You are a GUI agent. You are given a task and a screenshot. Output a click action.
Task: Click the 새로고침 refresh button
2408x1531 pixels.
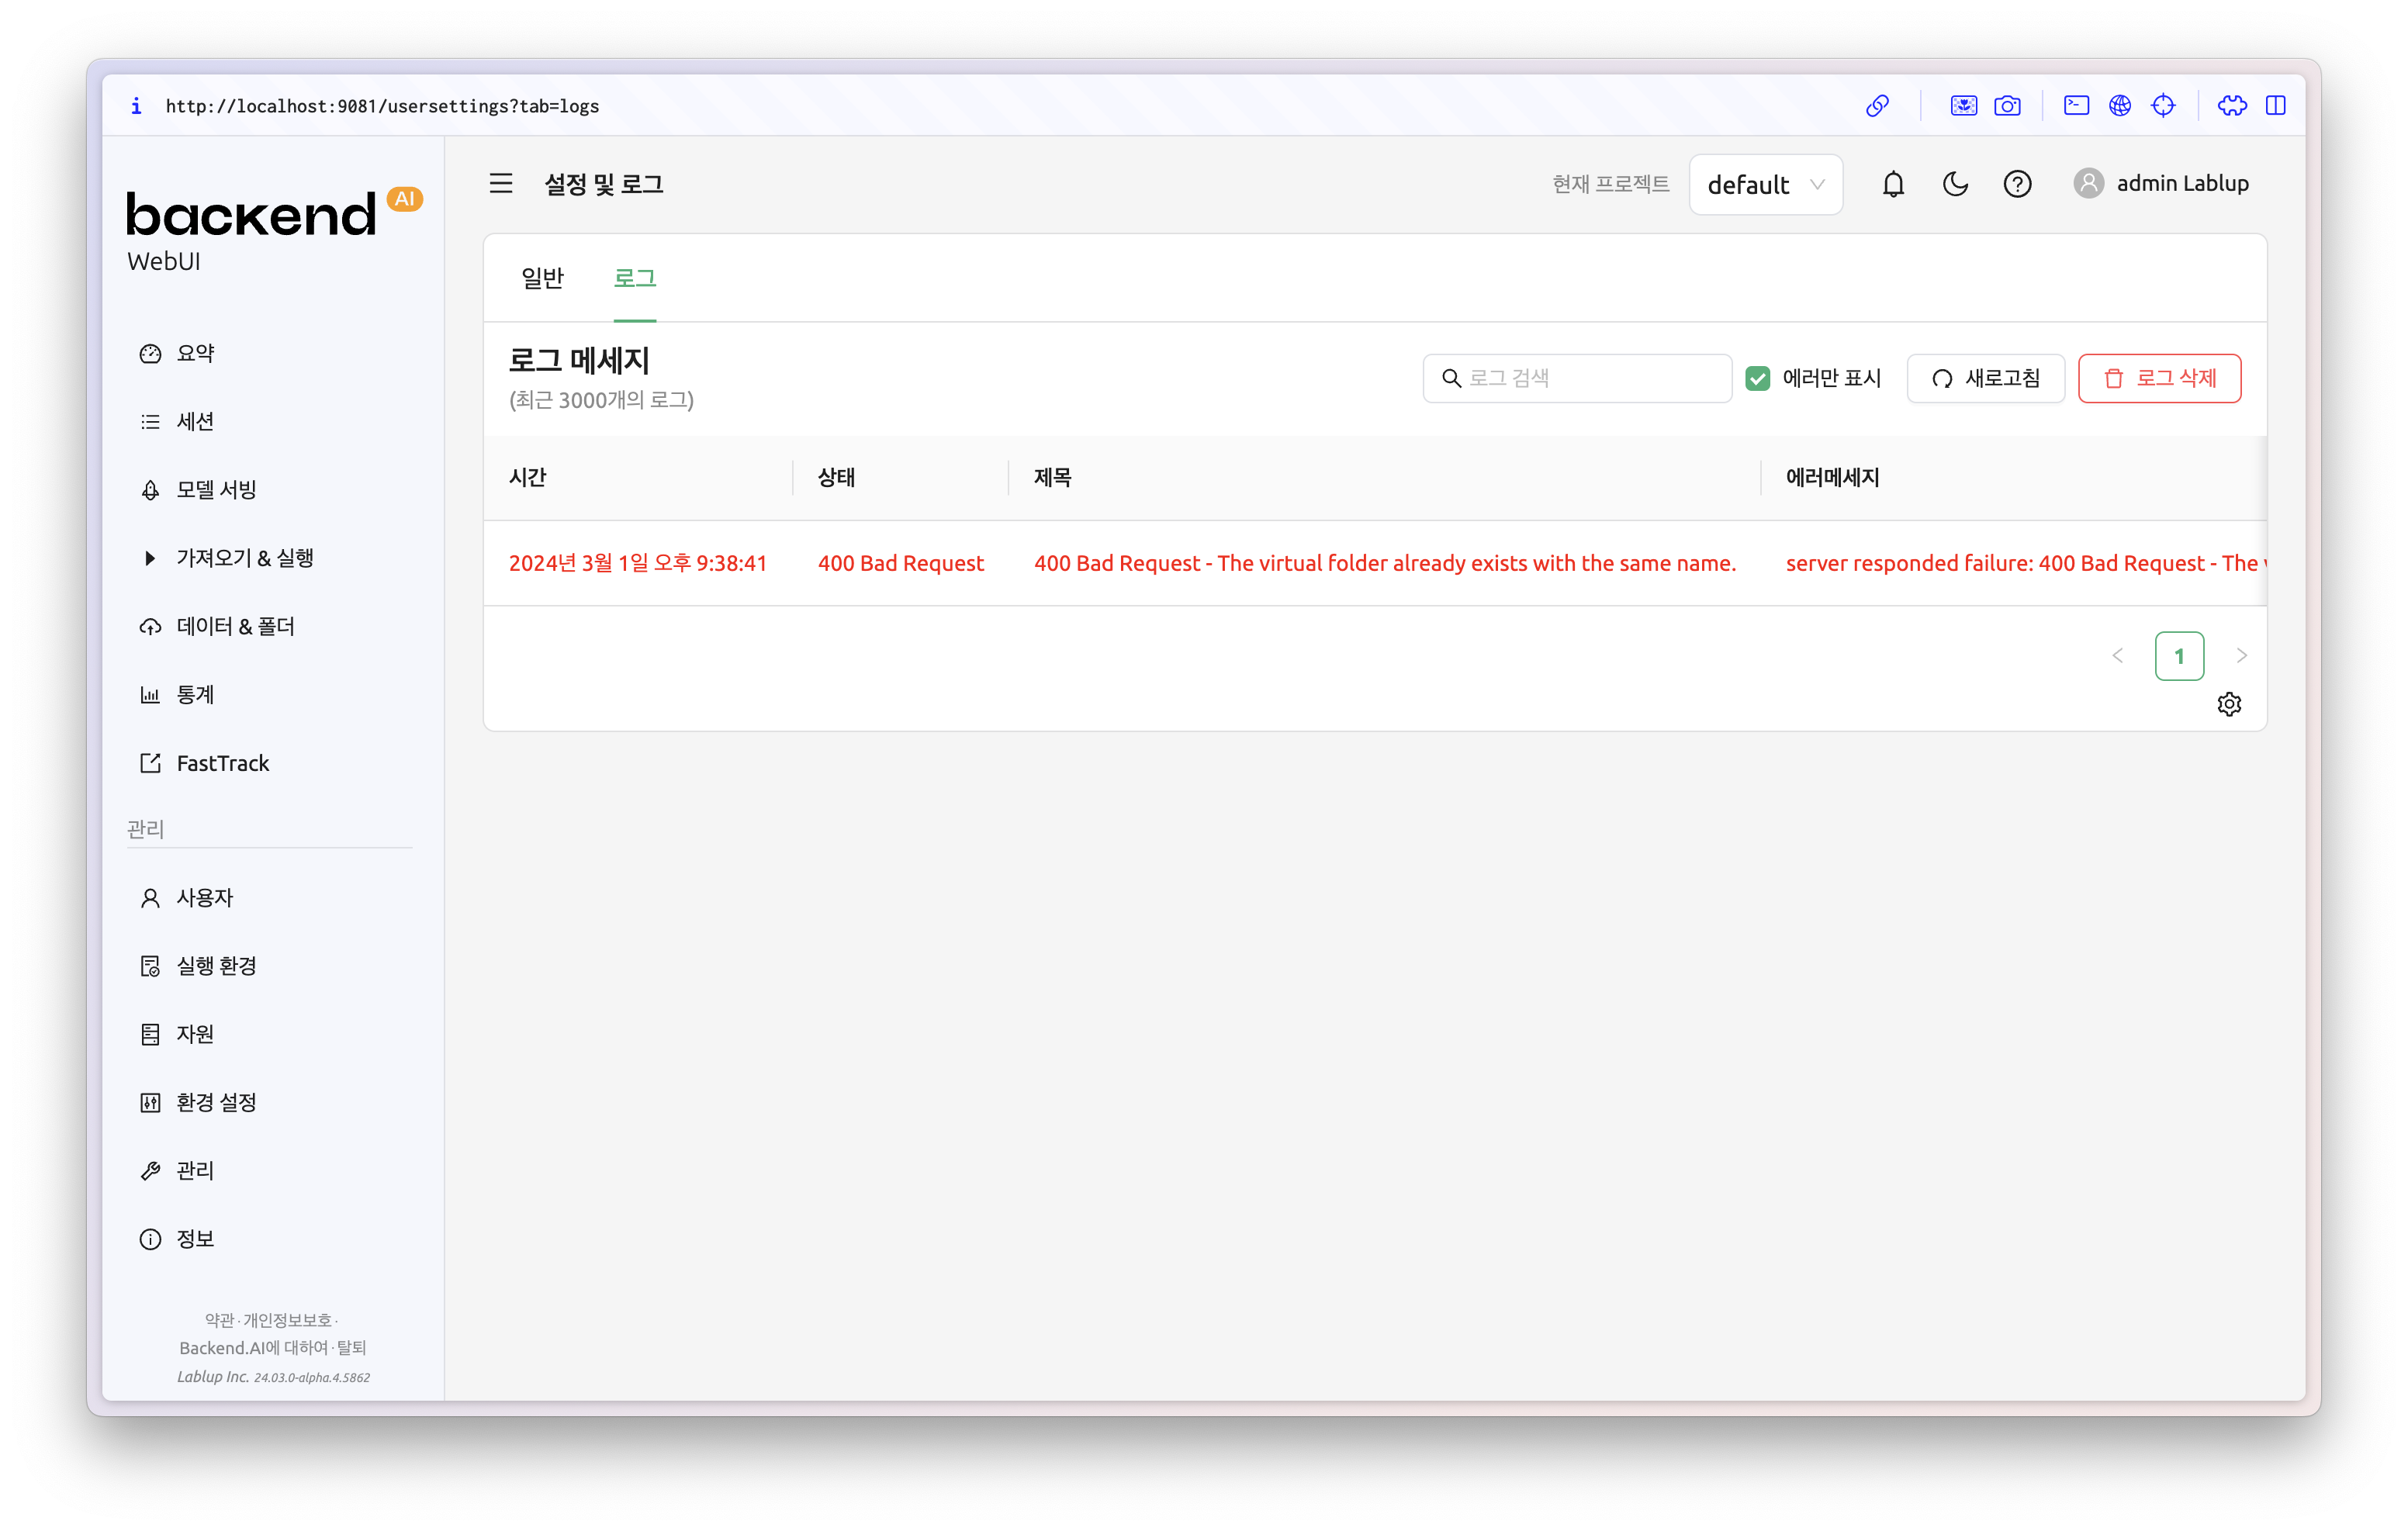(x=1985, y=379)
